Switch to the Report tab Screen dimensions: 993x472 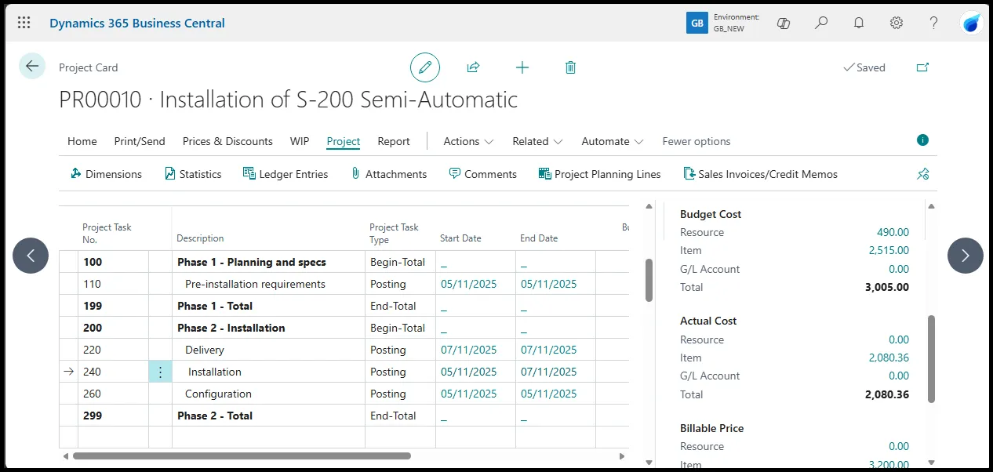tap(394, 141)
